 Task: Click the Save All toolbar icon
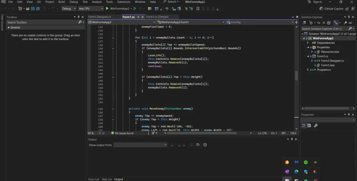point(37,8)
